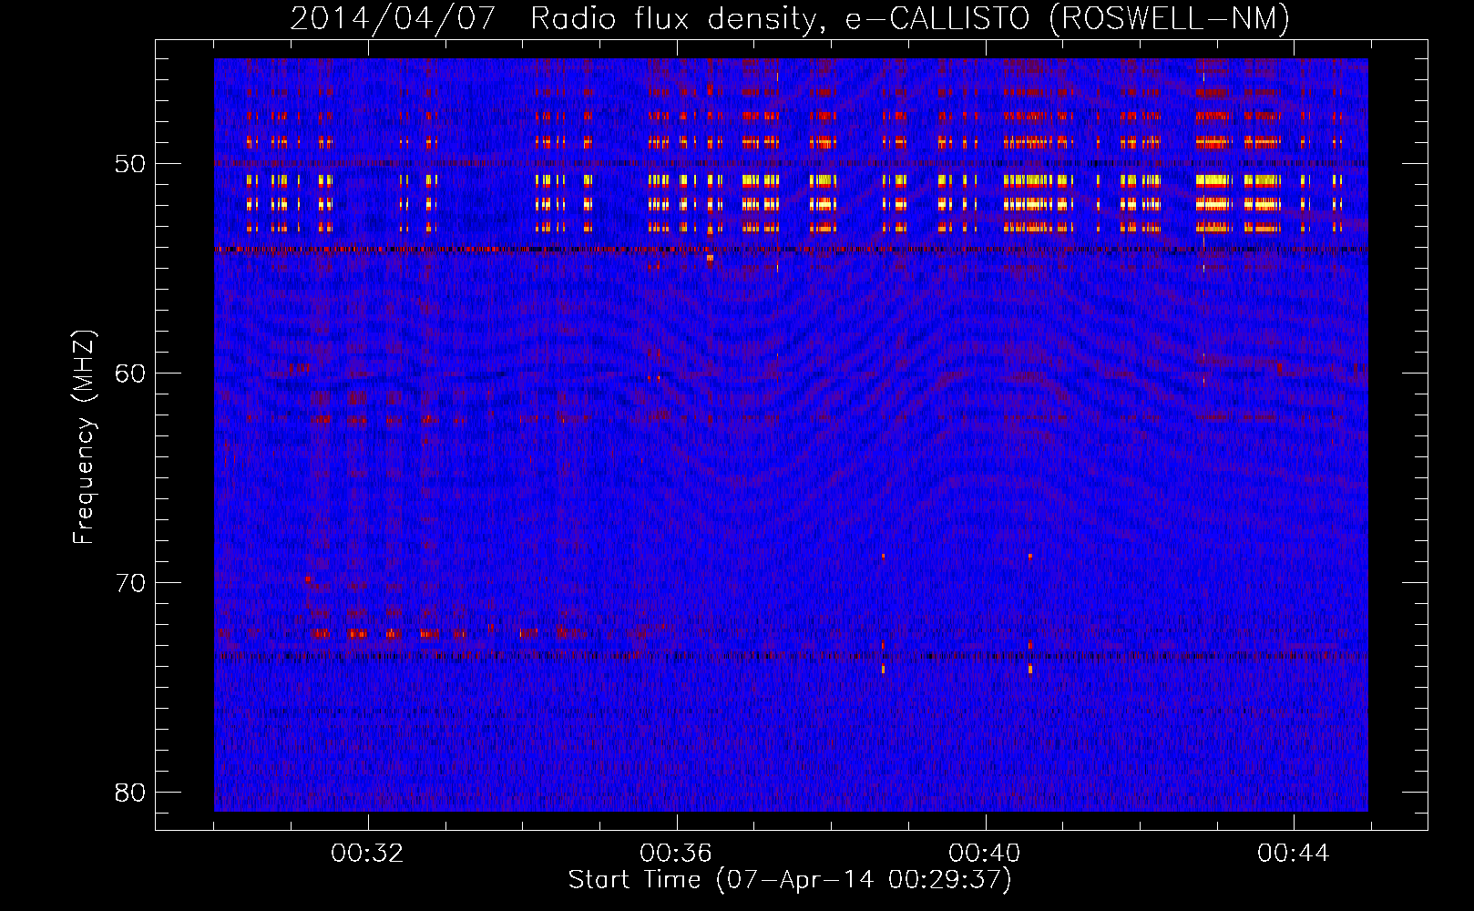
Task: Select the 60 frequency tick label
Action: [130, 374]
